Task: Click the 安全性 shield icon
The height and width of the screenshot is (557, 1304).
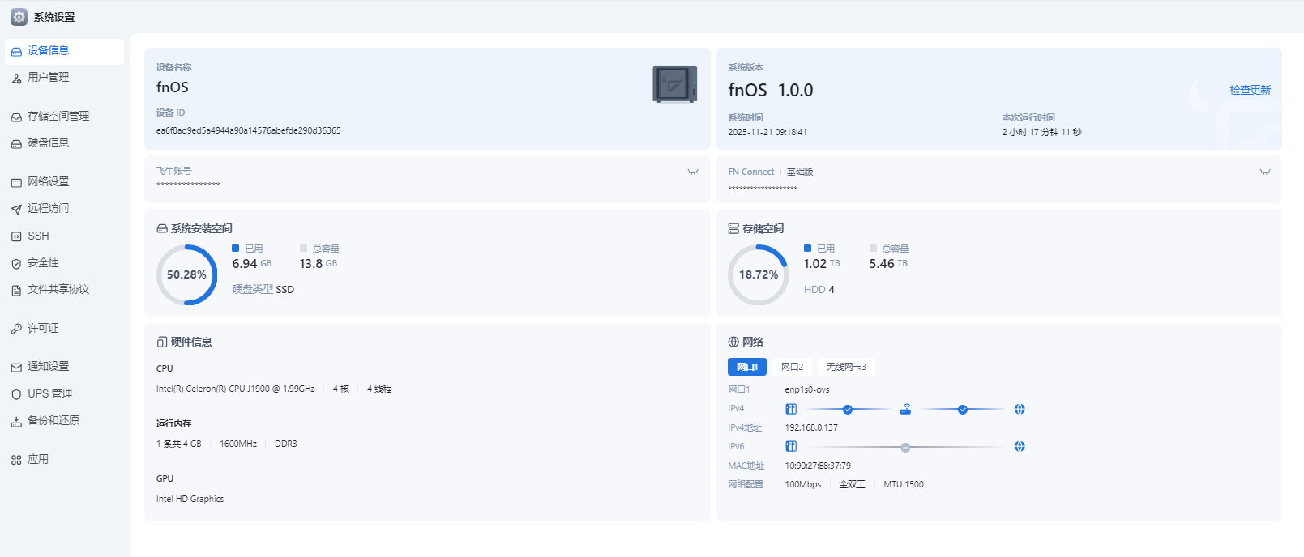Action: (x=16, y=264)
